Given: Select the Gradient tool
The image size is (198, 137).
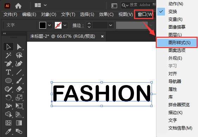Looking at the screenshot, I should (19, 123).
